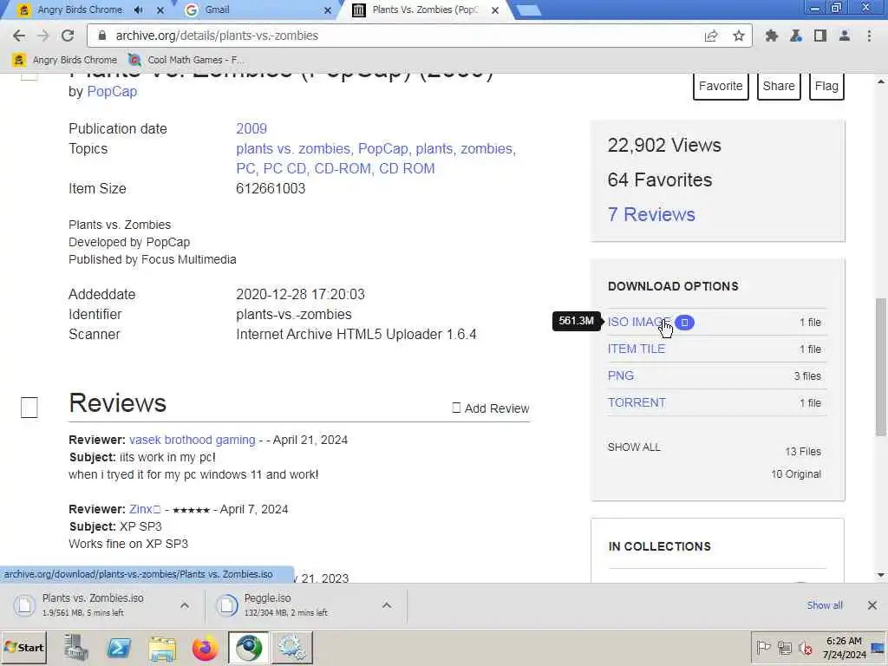Click the lock icon in address bar

point(102,35)
